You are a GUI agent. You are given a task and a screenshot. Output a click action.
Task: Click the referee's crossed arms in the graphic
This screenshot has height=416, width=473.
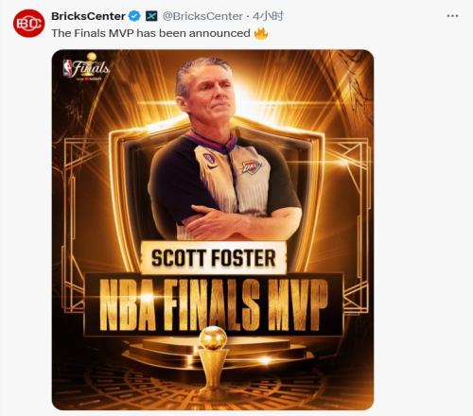point(239,222)
